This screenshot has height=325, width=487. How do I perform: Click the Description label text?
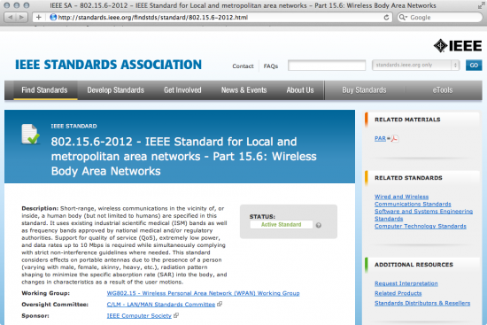pos(40,208)
